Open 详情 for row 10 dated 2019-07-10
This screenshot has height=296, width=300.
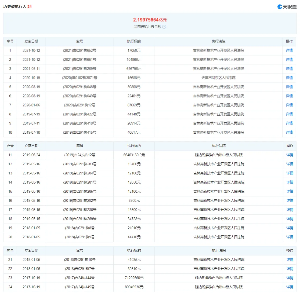coord(289,133)
